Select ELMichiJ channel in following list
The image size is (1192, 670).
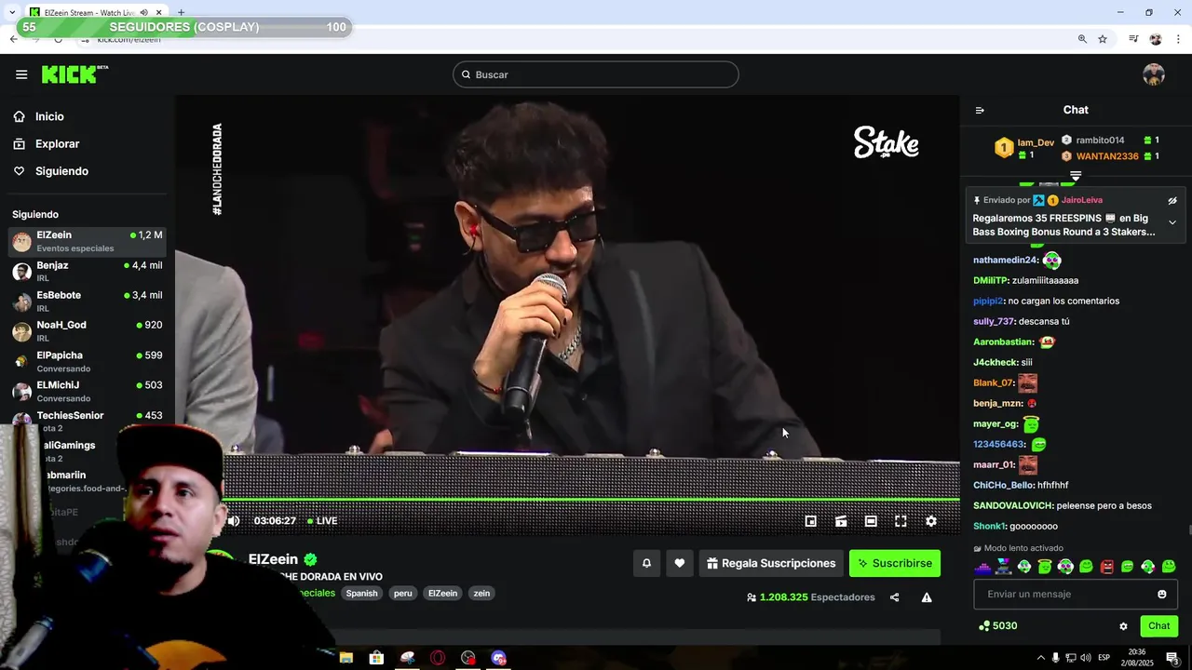(x=87, y=391)
